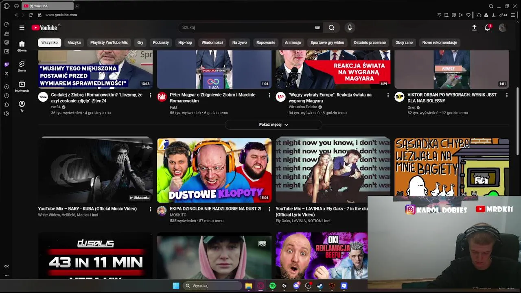The height and width of the screenshot is (293, 521).
Task: Open Subskrypcje in the YouTube sidebar
Action: 22,86
